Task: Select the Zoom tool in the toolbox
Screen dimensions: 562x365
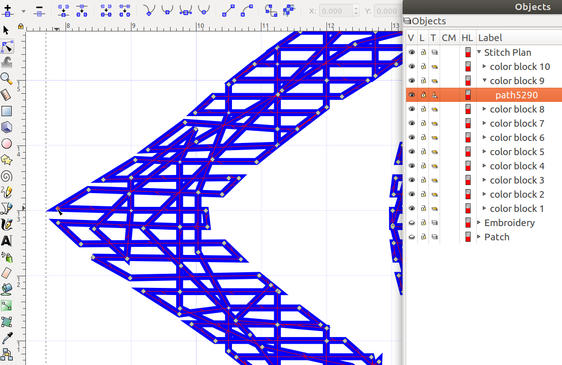Action: (x=6, y=79)
